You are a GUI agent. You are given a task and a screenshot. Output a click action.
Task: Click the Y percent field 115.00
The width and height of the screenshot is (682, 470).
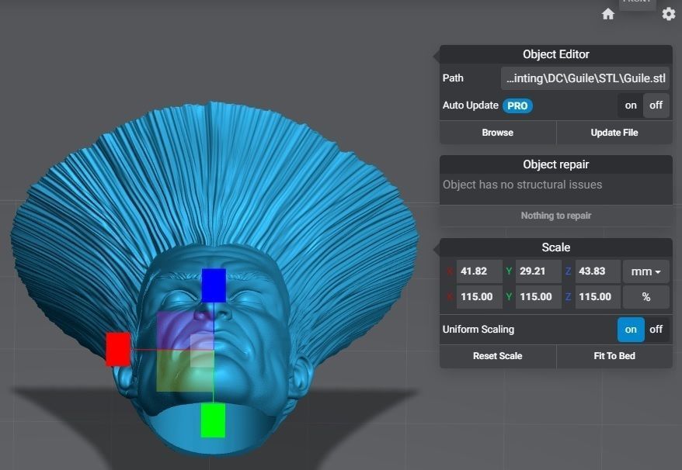(x=538, y=297)
